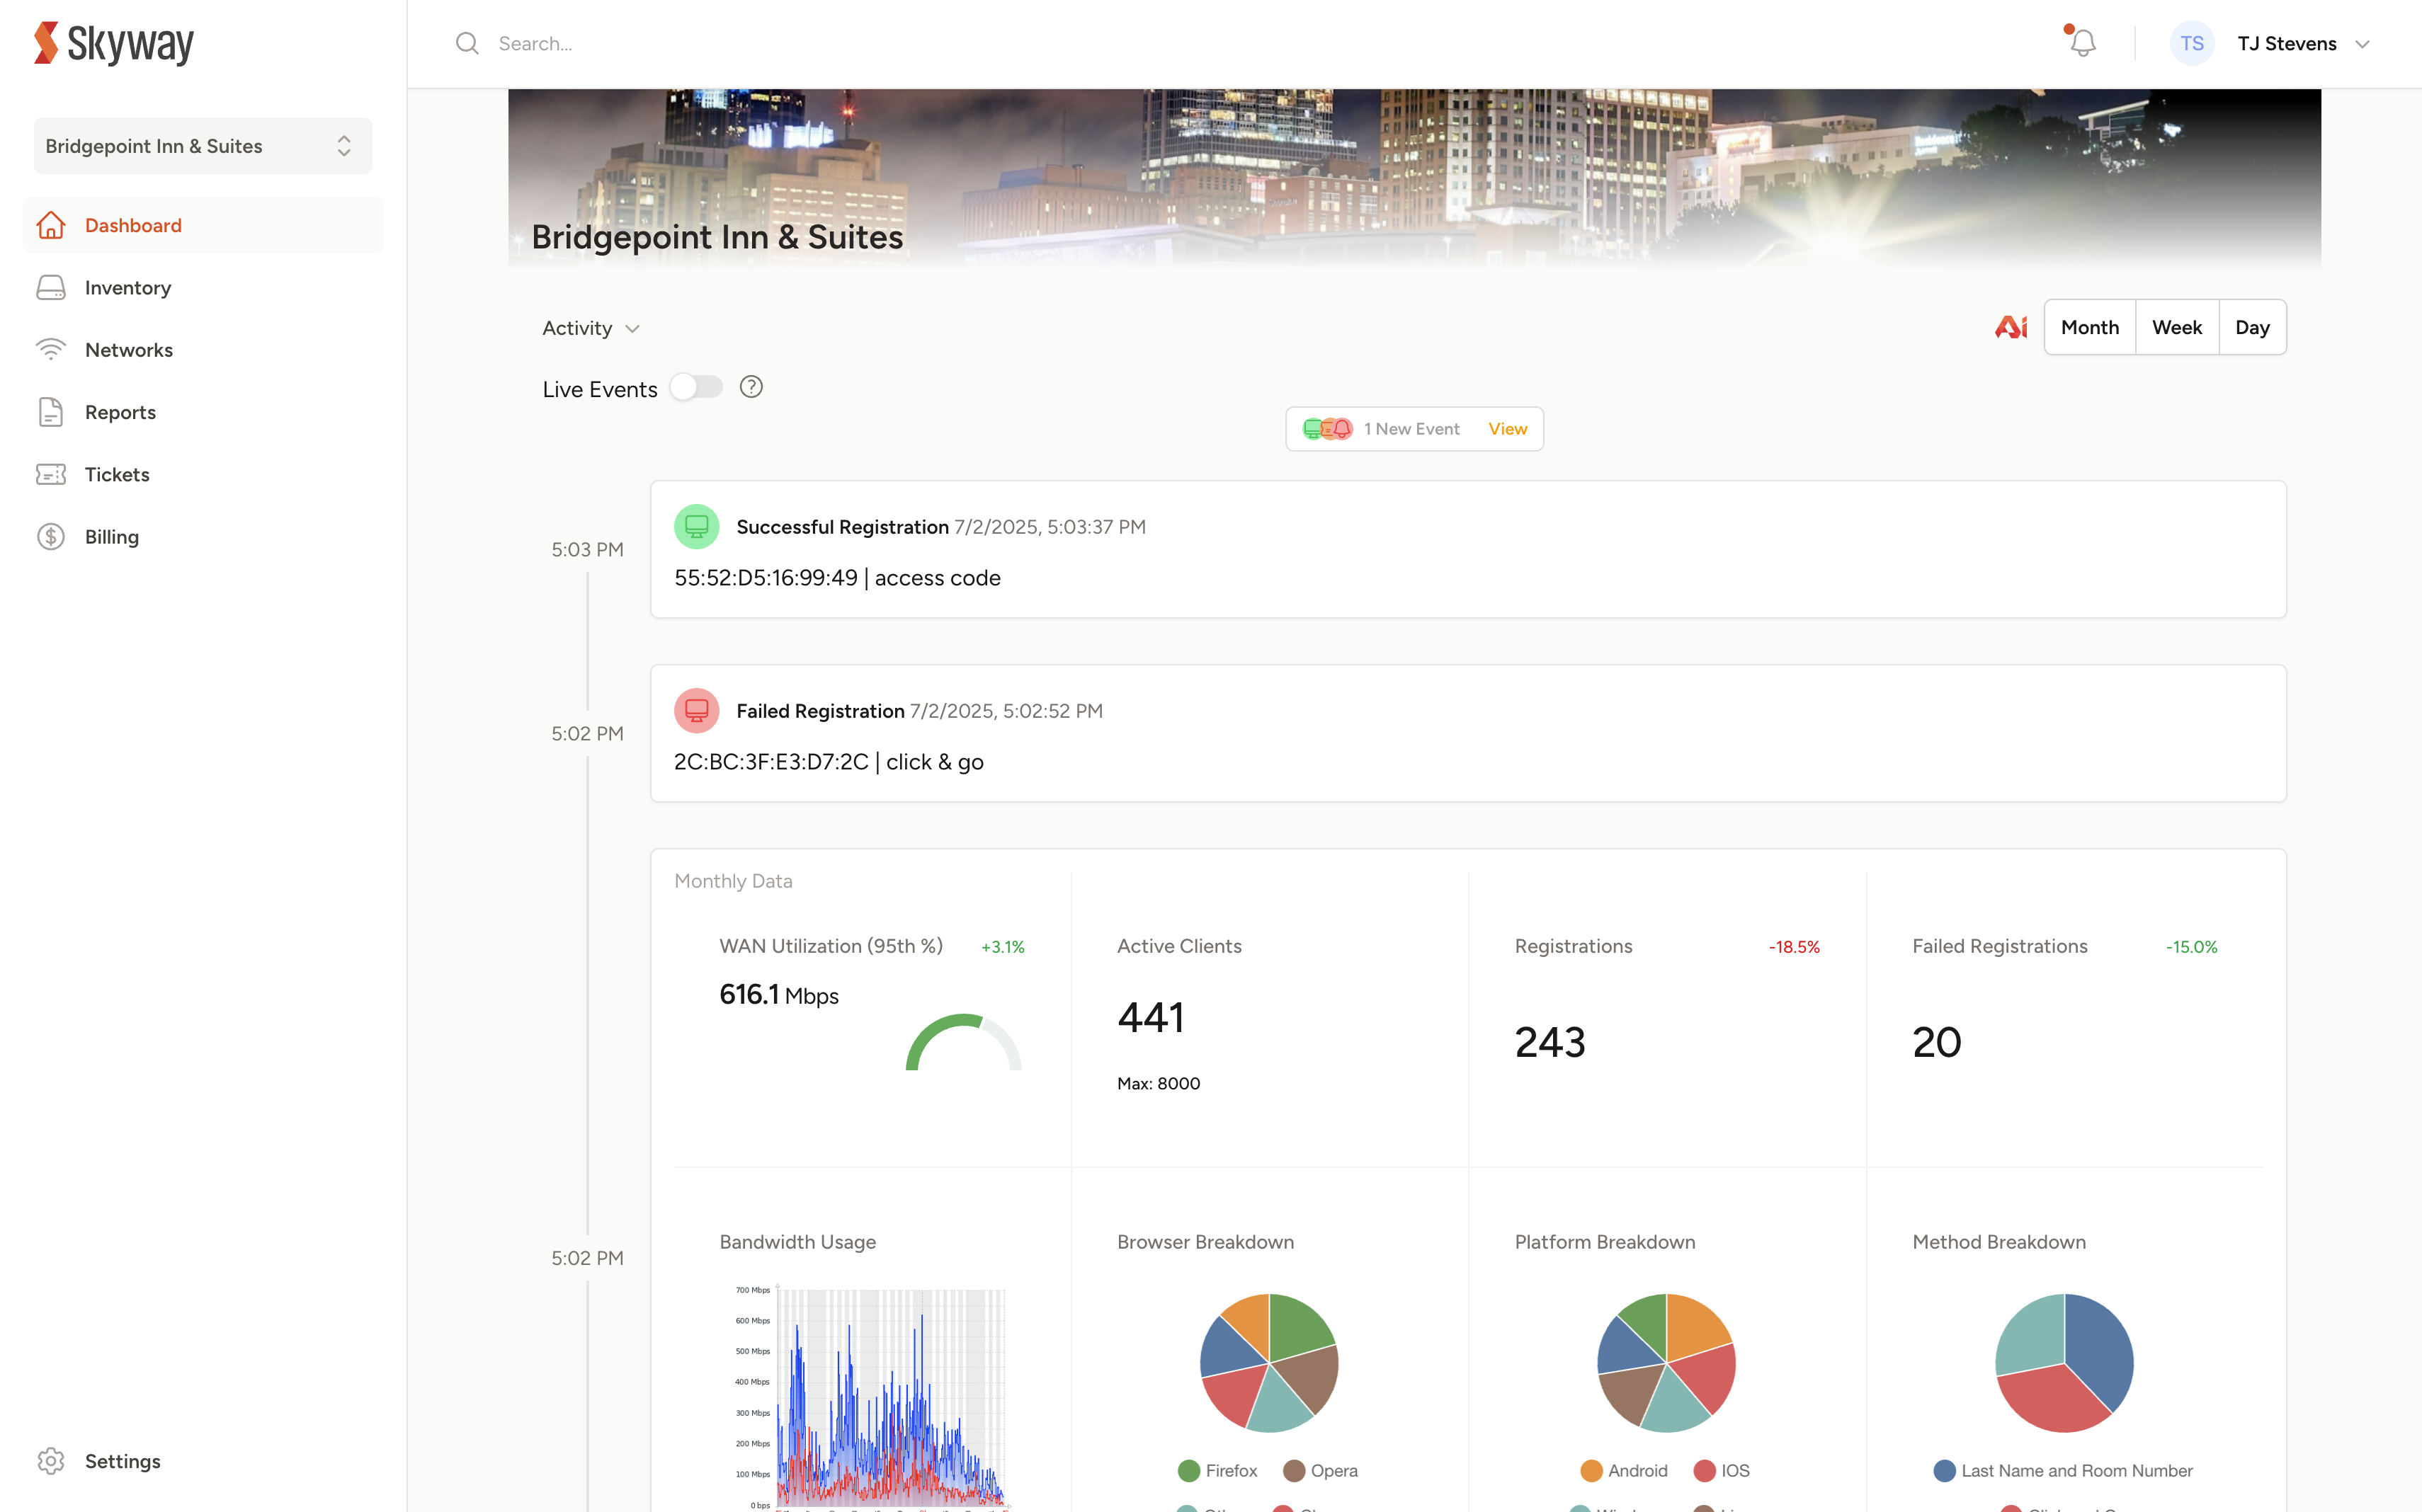Open the Billing page
2422x1512 pixels.
click(111, 537)
